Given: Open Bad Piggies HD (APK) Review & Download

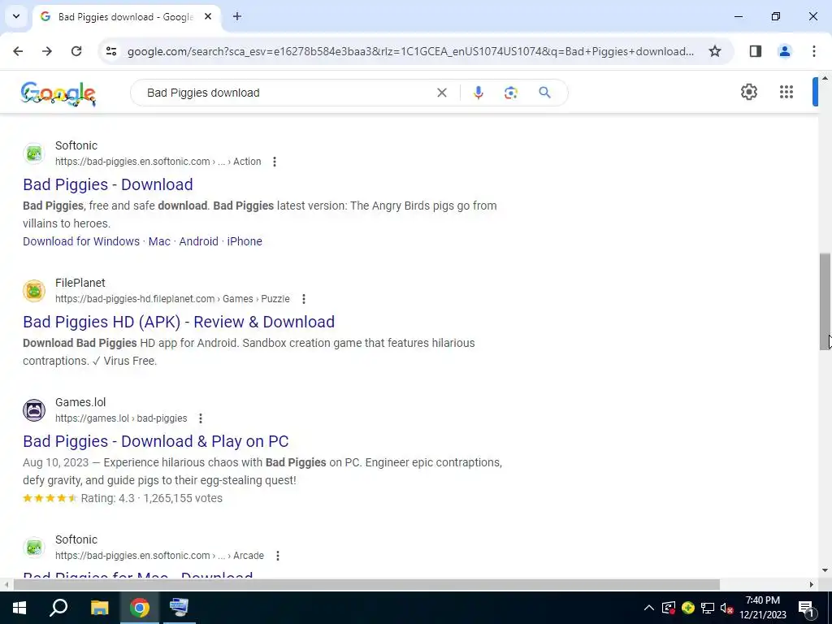Looking at the screenshot, I should pos(179,322).
